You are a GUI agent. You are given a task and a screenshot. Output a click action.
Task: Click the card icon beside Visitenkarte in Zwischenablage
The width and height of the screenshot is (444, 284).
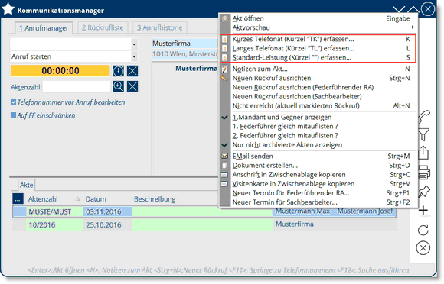point(224,184)
